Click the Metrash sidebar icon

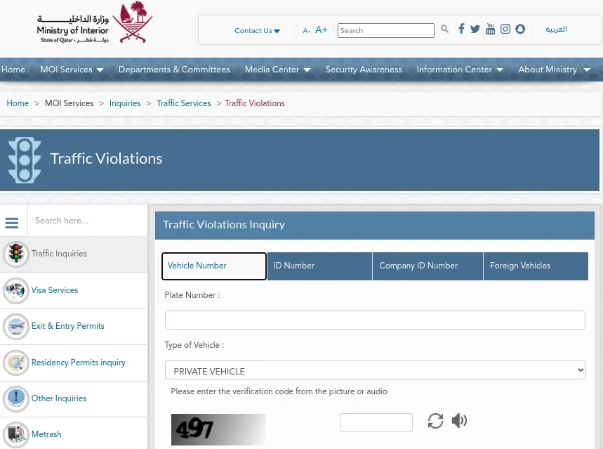15,434
